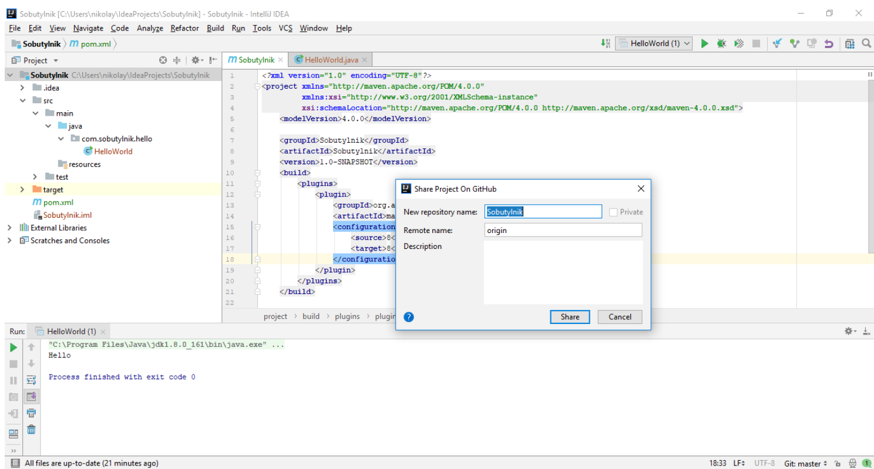Open HelloWorld (1) run configuration dropdown

[x=654, y=43]
